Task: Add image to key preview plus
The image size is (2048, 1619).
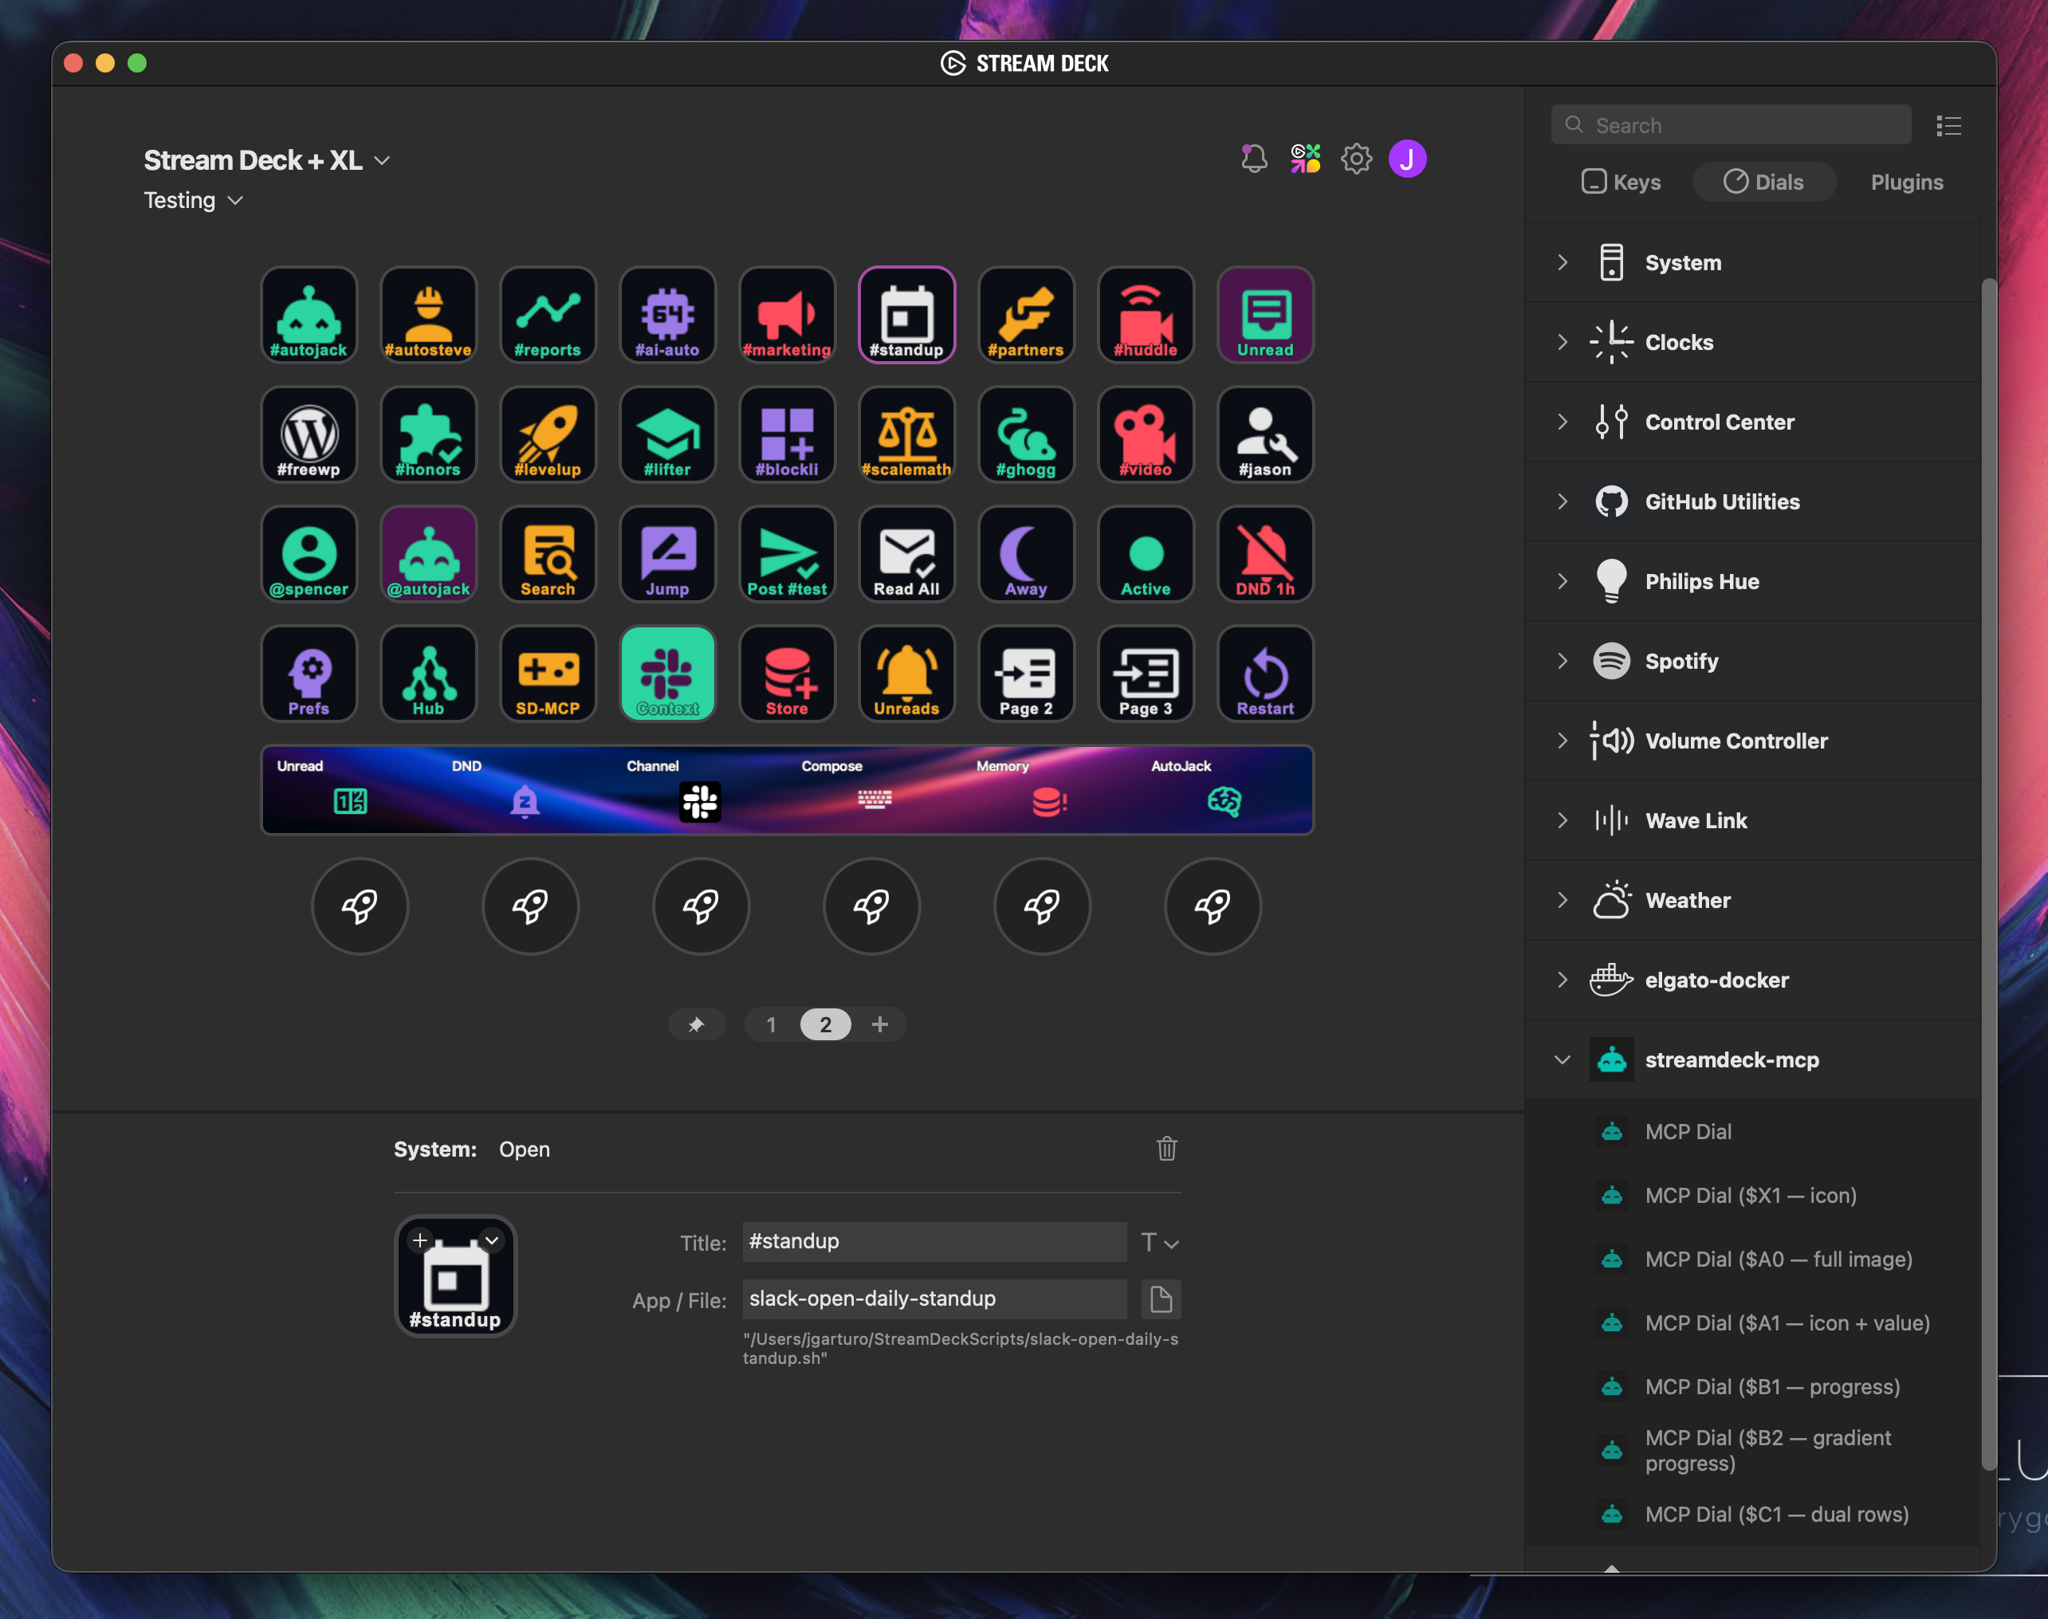Action: (420, 1240)
